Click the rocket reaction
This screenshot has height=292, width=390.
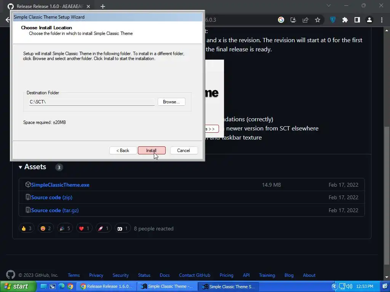click(x=103, y=229)
